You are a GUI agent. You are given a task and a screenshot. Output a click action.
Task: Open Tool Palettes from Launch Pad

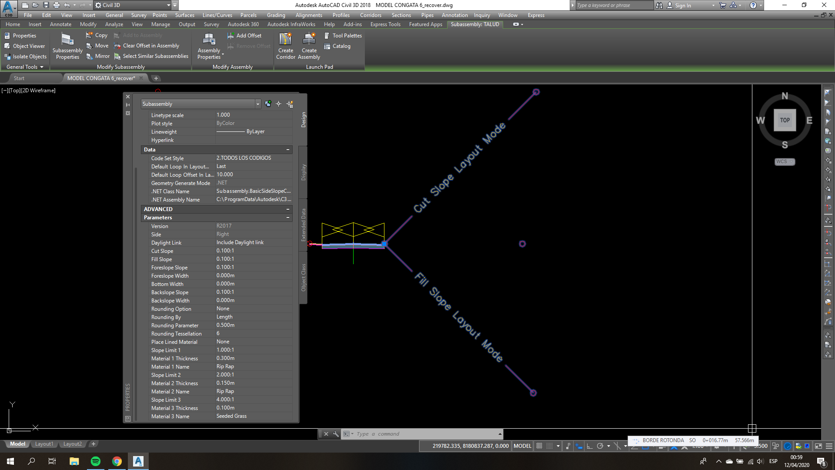[x=343, y=36]
